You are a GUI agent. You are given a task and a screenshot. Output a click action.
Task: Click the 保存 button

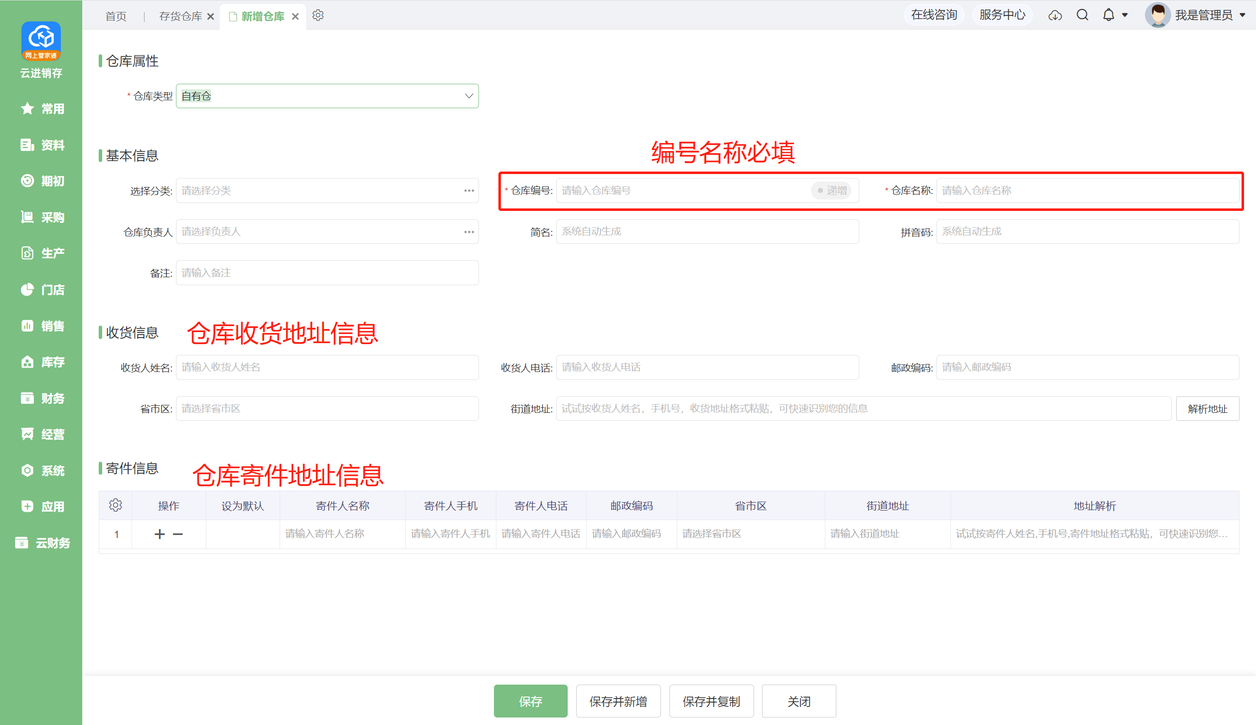(530, 701)
